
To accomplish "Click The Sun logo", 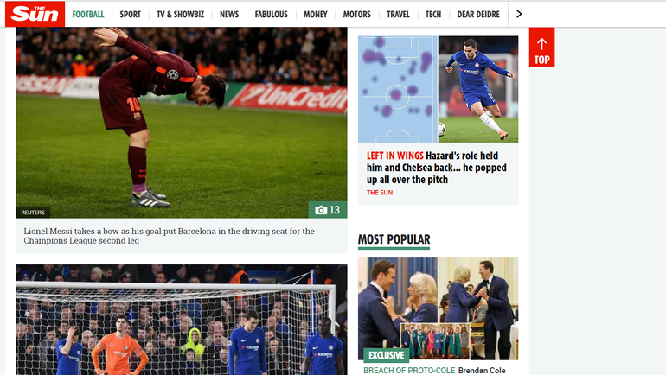I will pos(35,14).
